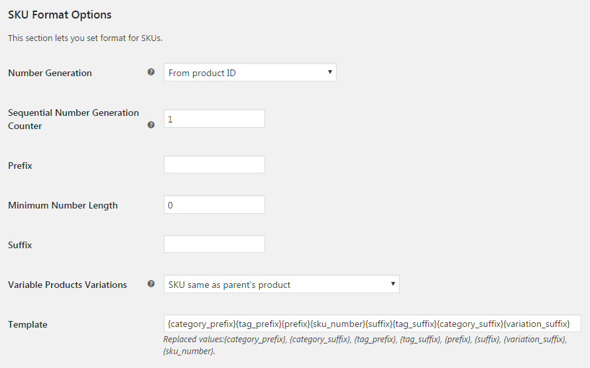Image resolution: width=590 pixels, height=368 pixels.
Task: Open the Number Generation dropdown
Action: [x=250, y=72]
